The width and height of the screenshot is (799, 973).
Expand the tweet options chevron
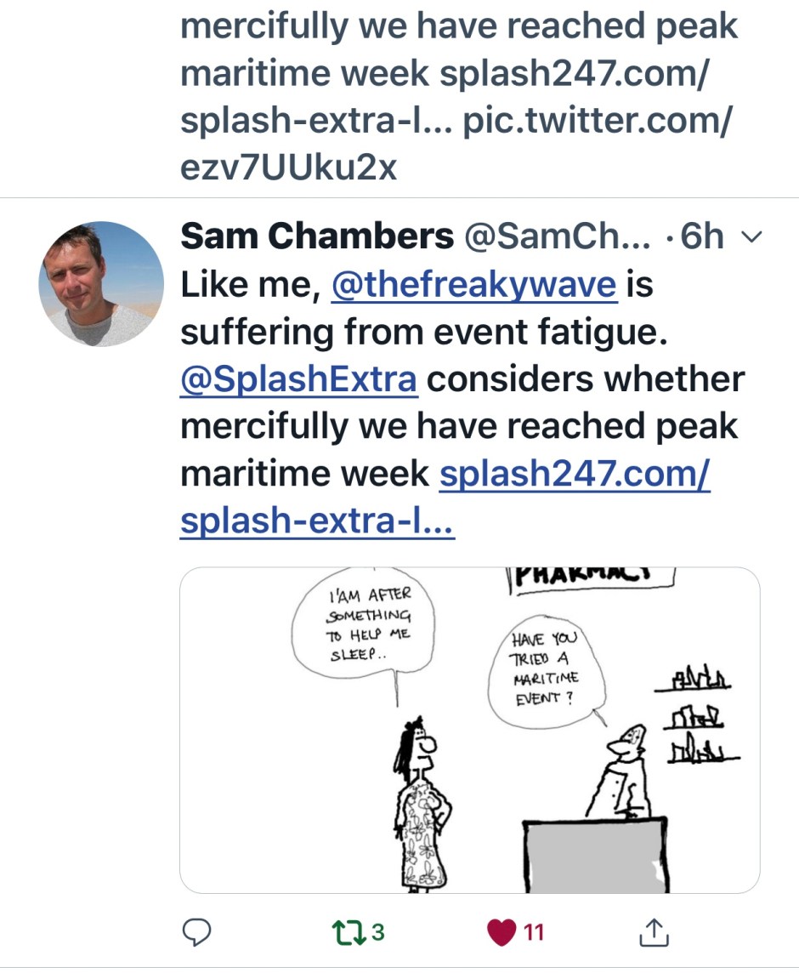(751, 238)
